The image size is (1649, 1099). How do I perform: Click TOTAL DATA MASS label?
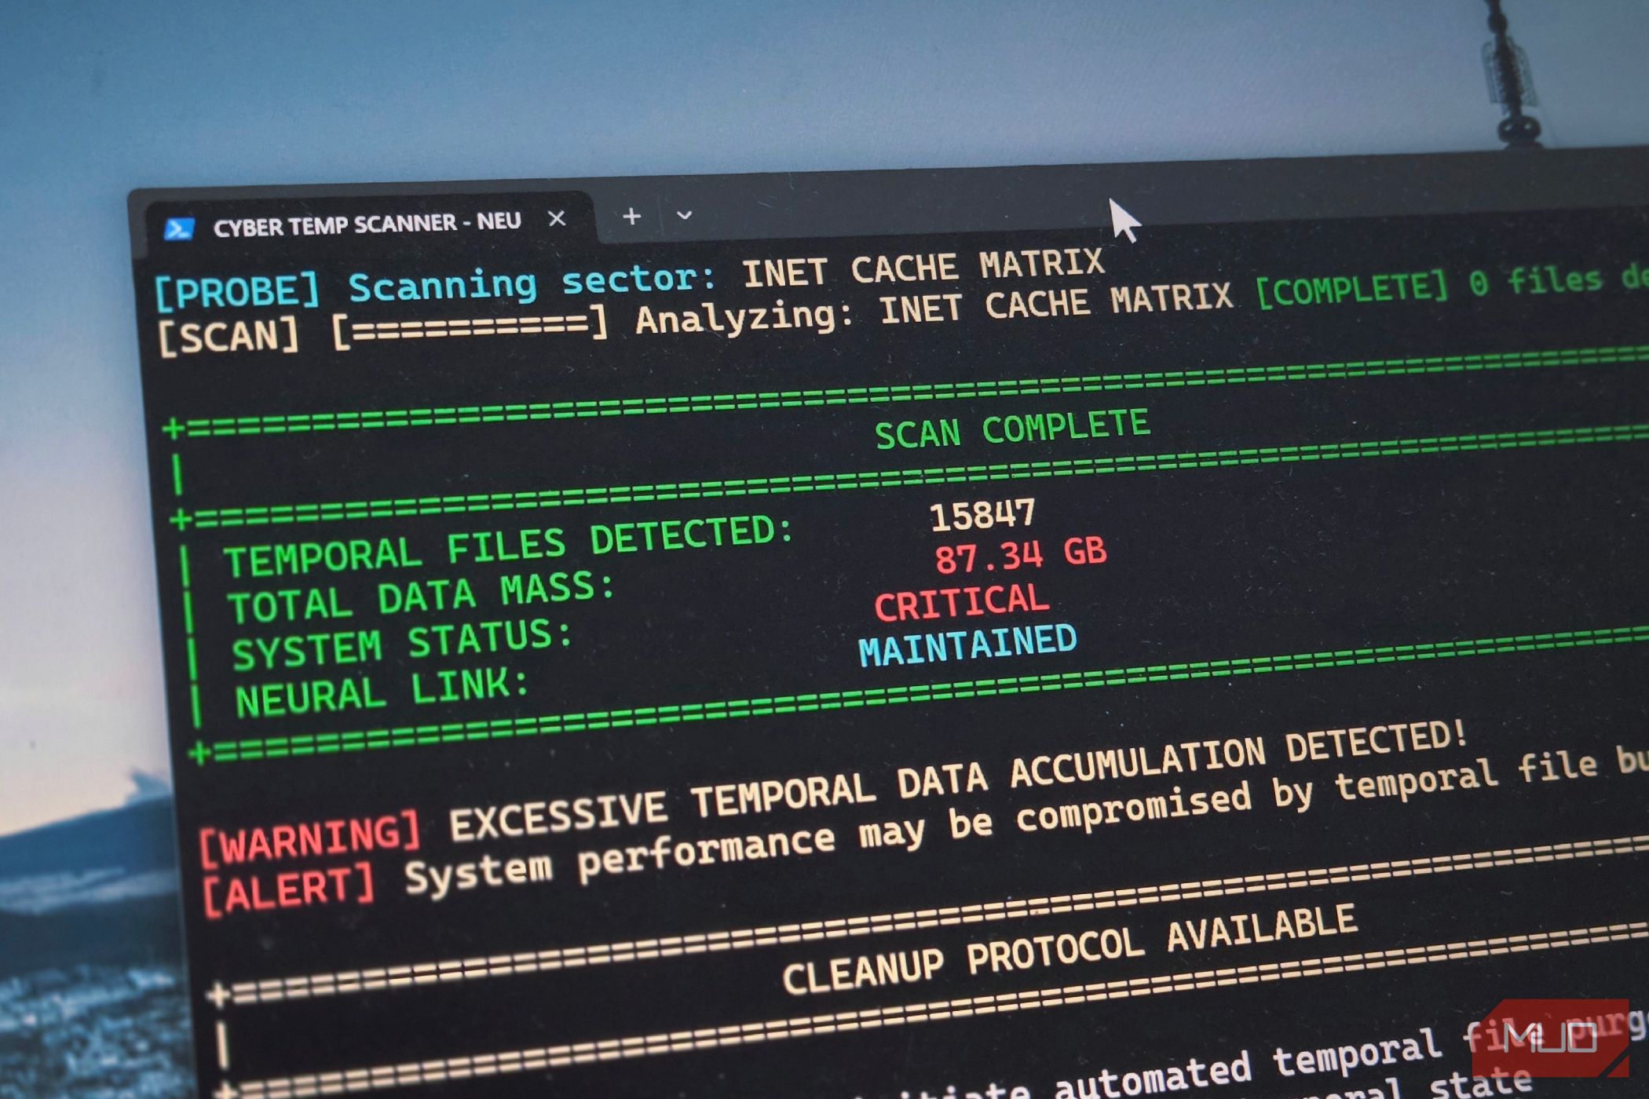pyautogui.click(x=421, y=597)
